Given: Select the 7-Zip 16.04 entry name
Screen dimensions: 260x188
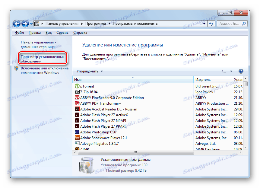Looking at the screenshot, I should 89,92.
